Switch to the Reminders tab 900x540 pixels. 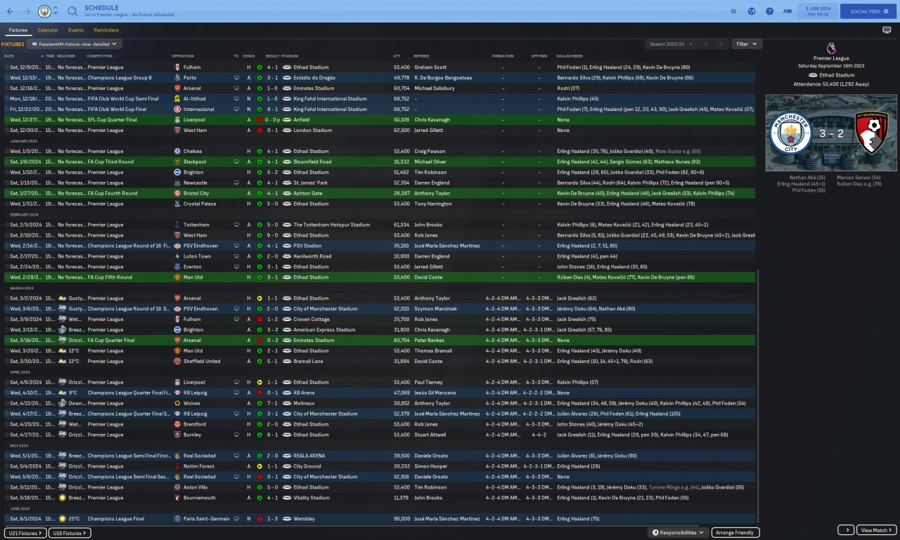pos(106,30)
